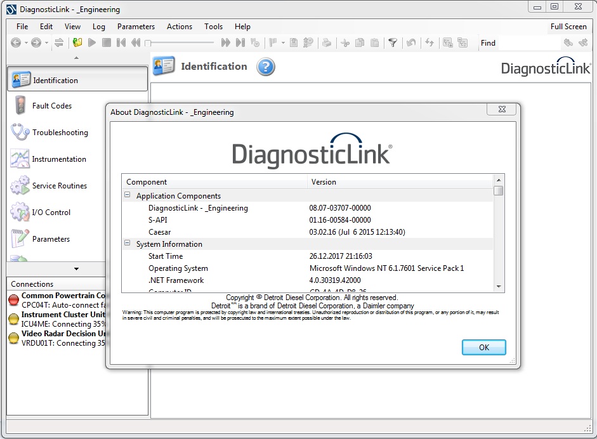Select Fault Codes in the sidebar
The width and height of the screenshot is (597, 439).
pyautogui.click(x=52, y=105)
